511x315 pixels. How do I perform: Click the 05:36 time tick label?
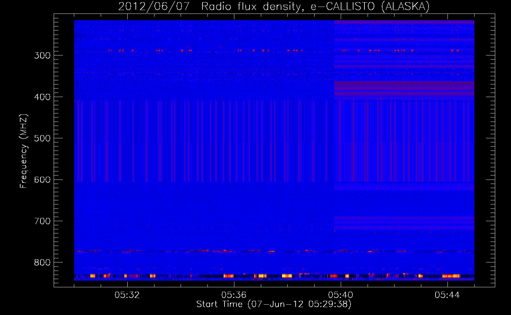[x=234, y=295]
